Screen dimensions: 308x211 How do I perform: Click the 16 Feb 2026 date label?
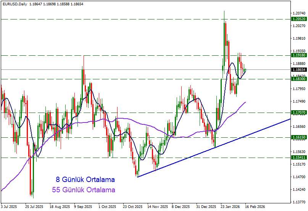255,207
